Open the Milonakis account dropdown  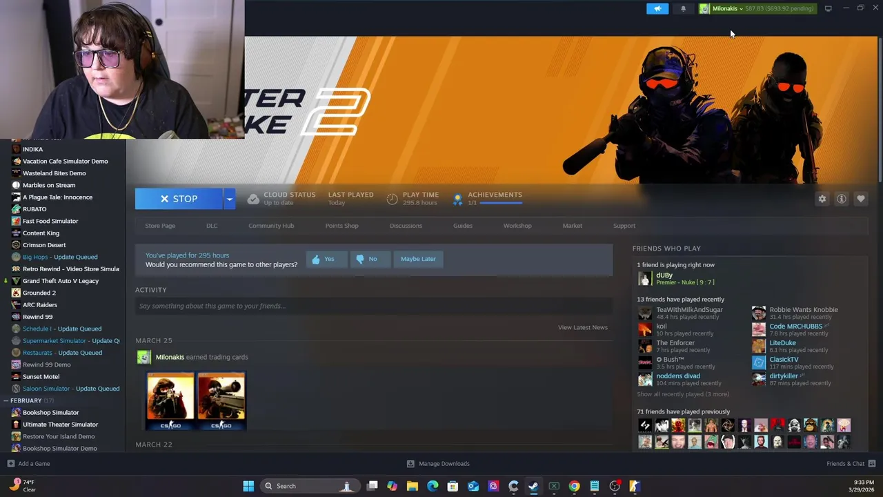click(726, 8)
